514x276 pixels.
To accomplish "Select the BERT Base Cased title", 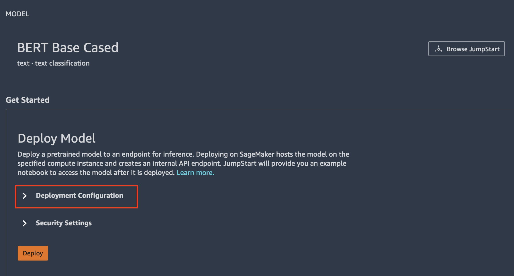I will coord(68,48).
